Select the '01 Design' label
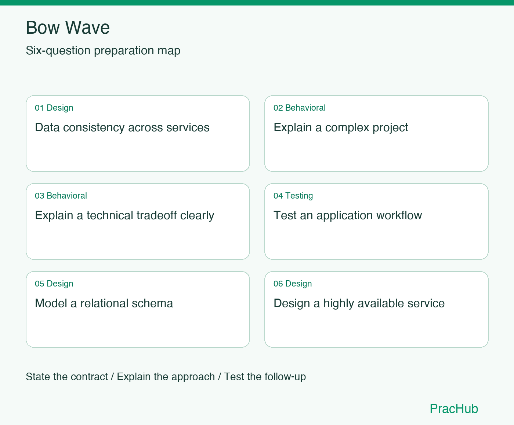This screenshot has width=514, height=425. tap(54, 108)
